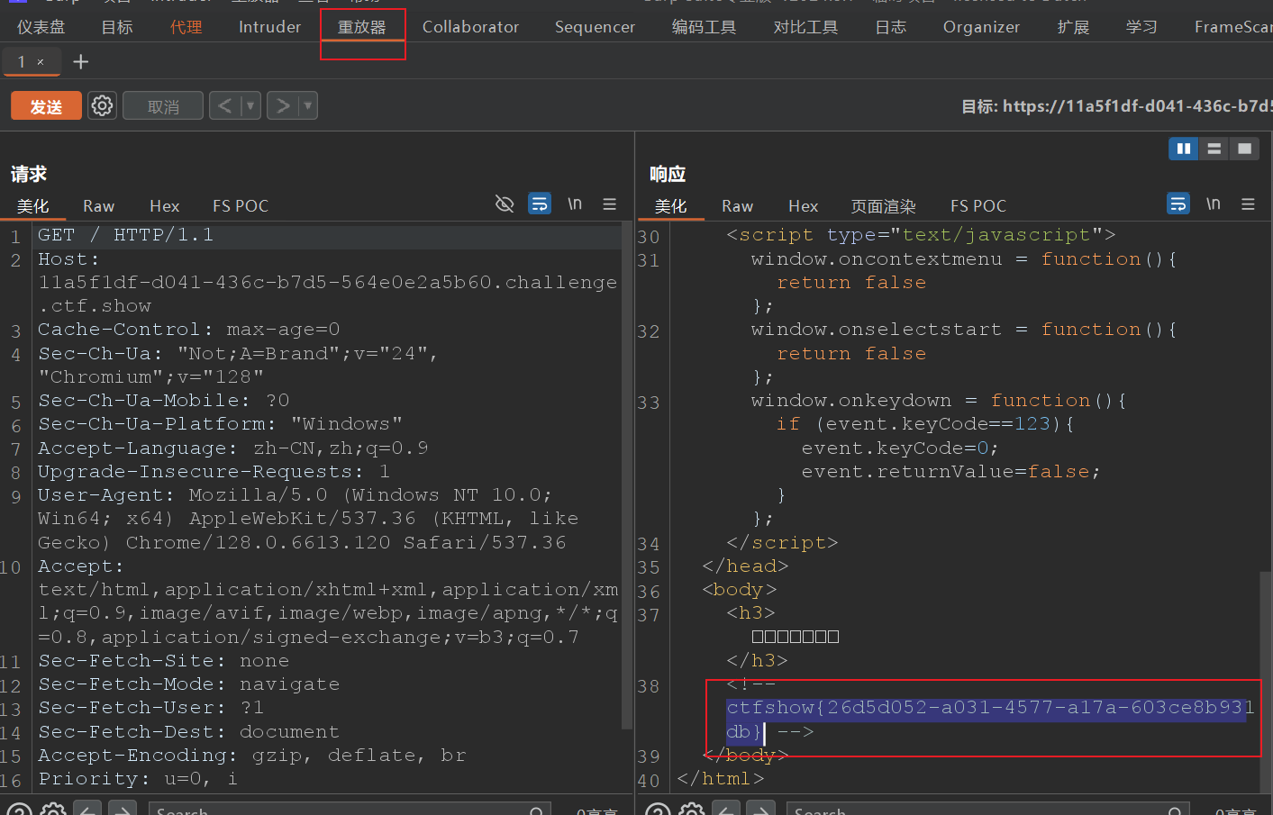This screenshot has width=1273, height=815.
Task: Open the request panel hamburger menu
Action: pos(610,204)
